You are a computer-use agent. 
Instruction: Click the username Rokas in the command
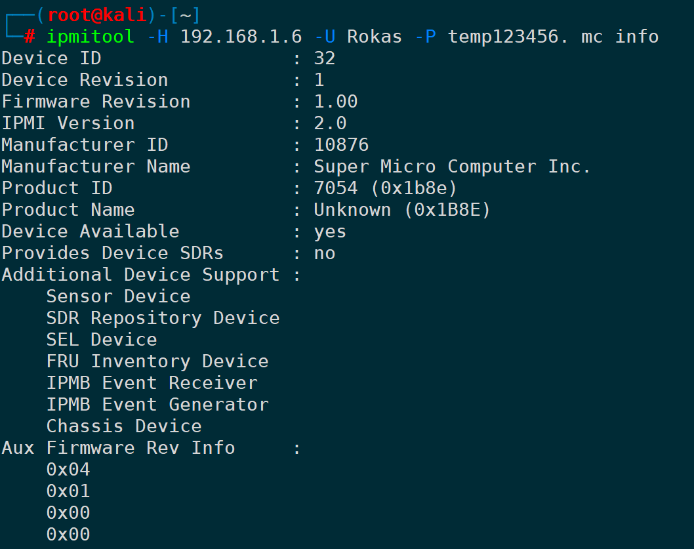374,36
